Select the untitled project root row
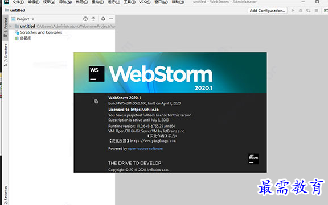This screenshot has width=328, height=205. coord(62,26)
